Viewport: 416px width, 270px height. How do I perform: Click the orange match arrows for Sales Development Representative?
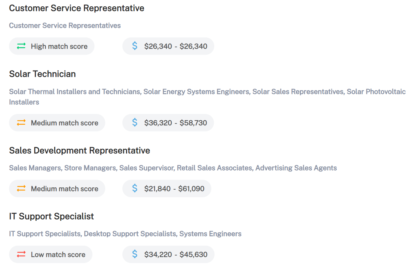pyautogui.click(x=21, y=189)
